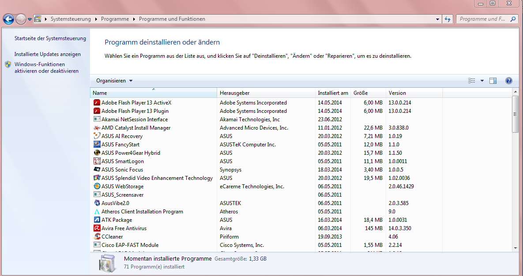Click the 22,6 MB size cell
The height and width of the screenshot is (276, 523).
click(373, 128)
